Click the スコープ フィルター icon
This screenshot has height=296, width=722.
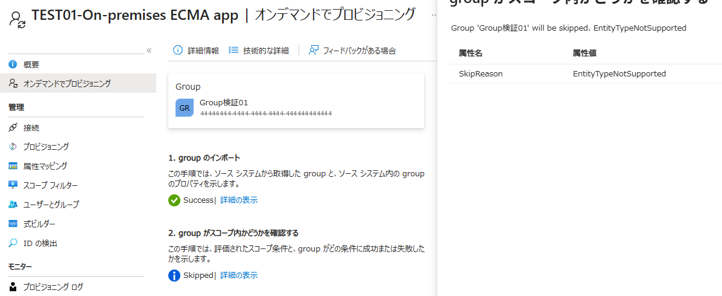pyautogui.click(x=13, y=185)
